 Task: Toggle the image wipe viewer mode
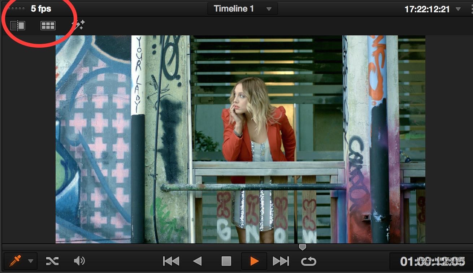coord(17,25)
